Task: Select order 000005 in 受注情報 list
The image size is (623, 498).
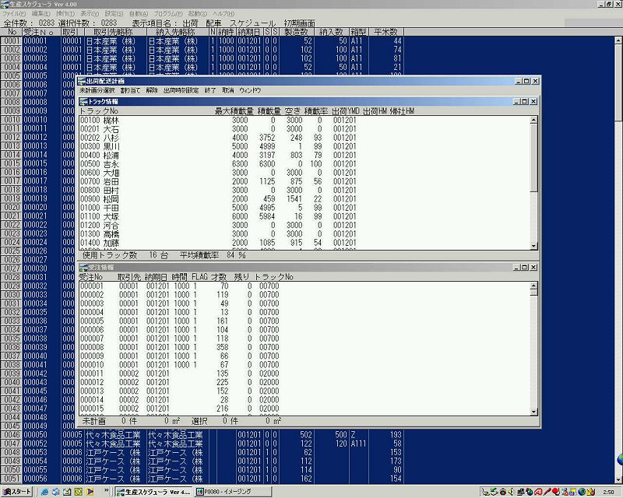Action: [304, 321]
